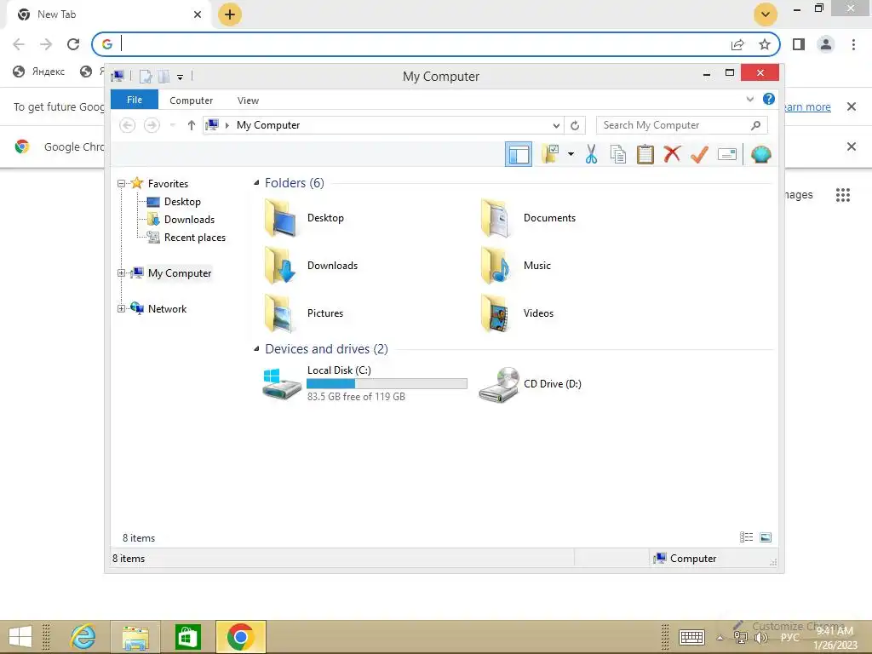The image size is (872, 654).
Task: Open the Downloads folder icon in Folders
Action: 280,266
